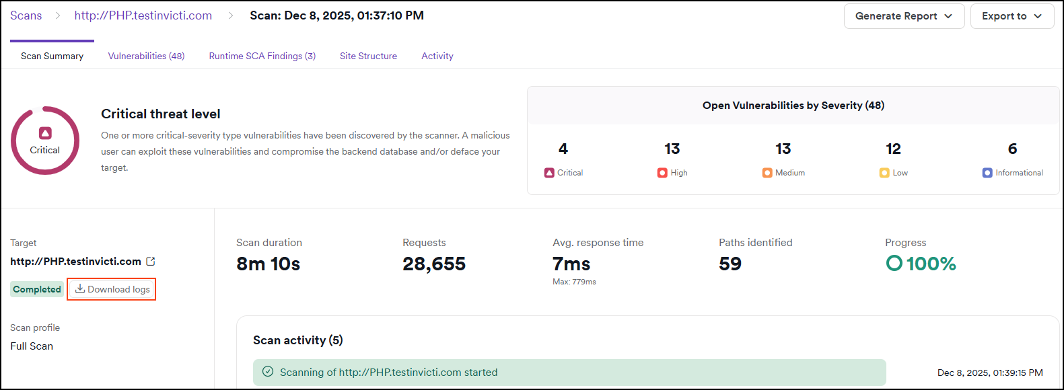Open target URL via external link icon

point(151,262)
